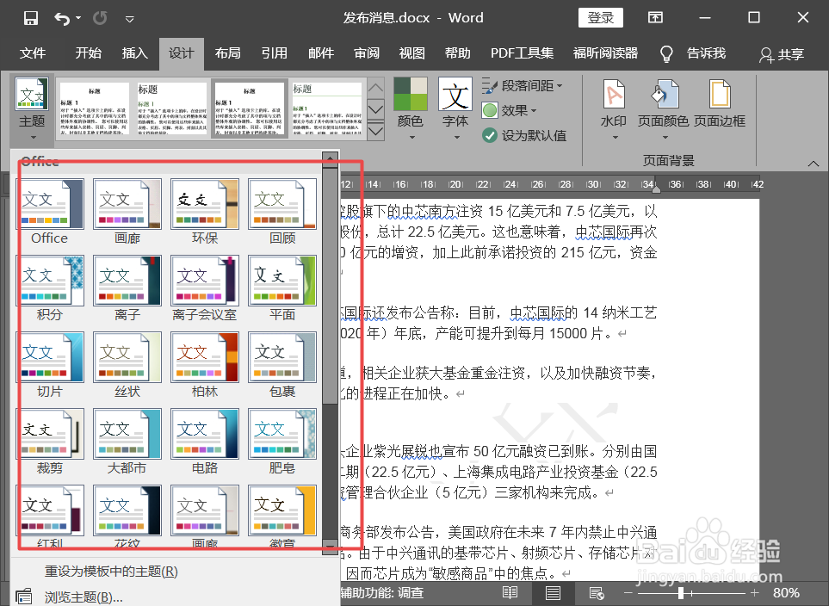Open the 颜色 theme colors dropdown
Image resolution: width=829 pixels, height=606 pixels.
(411, 109)
